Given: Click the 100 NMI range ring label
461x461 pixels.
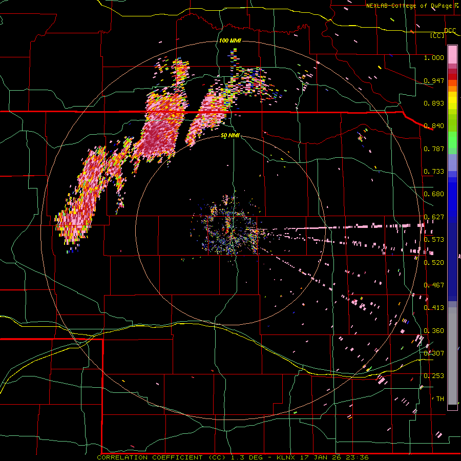Looking at the screenshot, I should pyautogui.click(x=230, y=40).
